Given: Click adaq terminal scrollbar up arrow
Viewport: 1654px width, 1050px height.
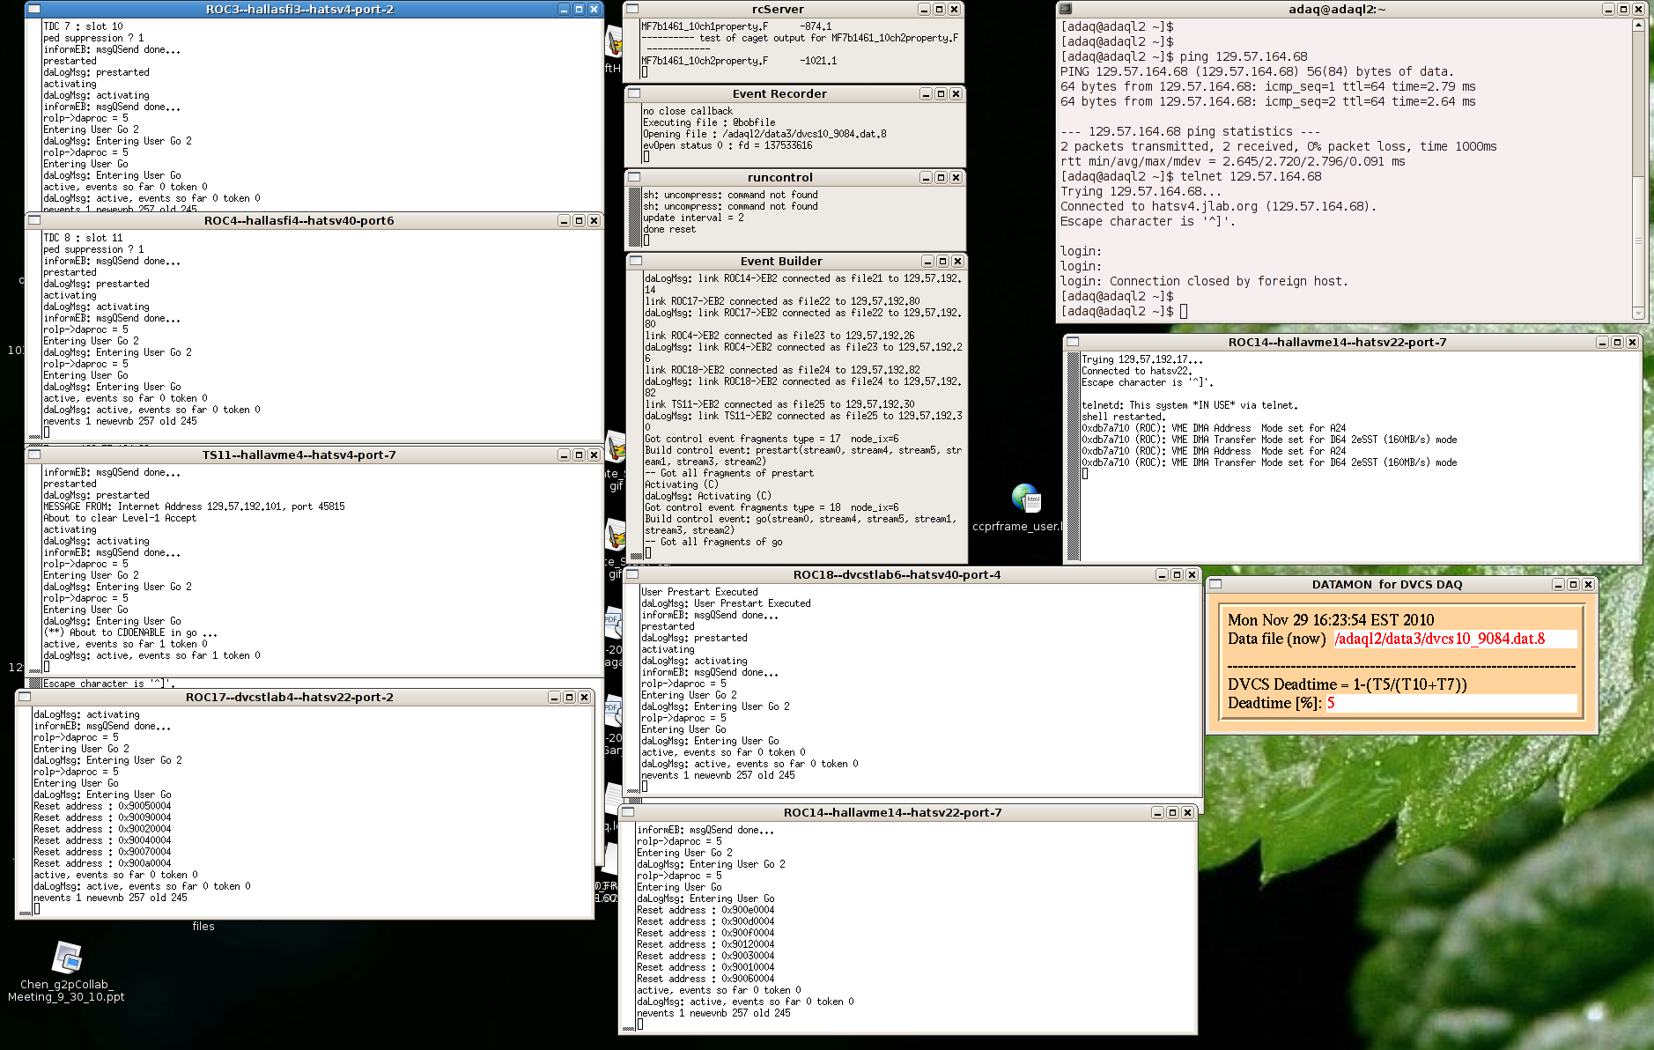Looking at the screenshot, I should [x=1638, y=25].
